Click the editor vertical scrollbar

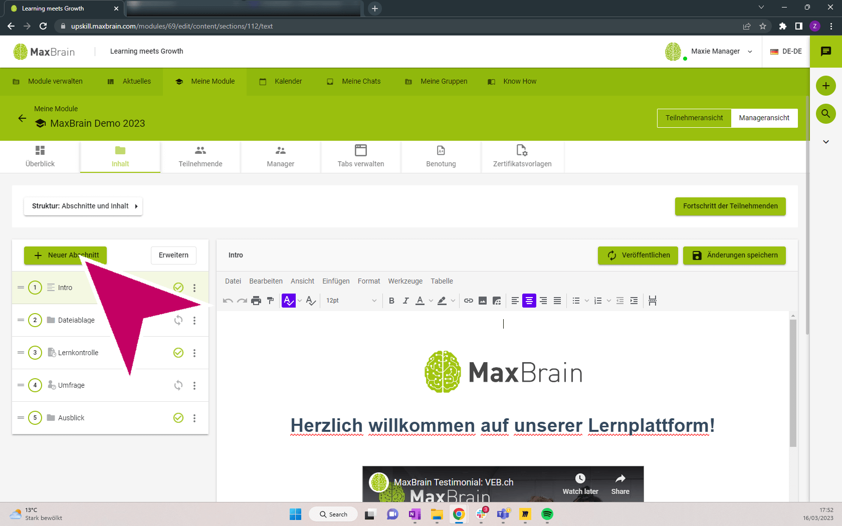click(793, 383)
